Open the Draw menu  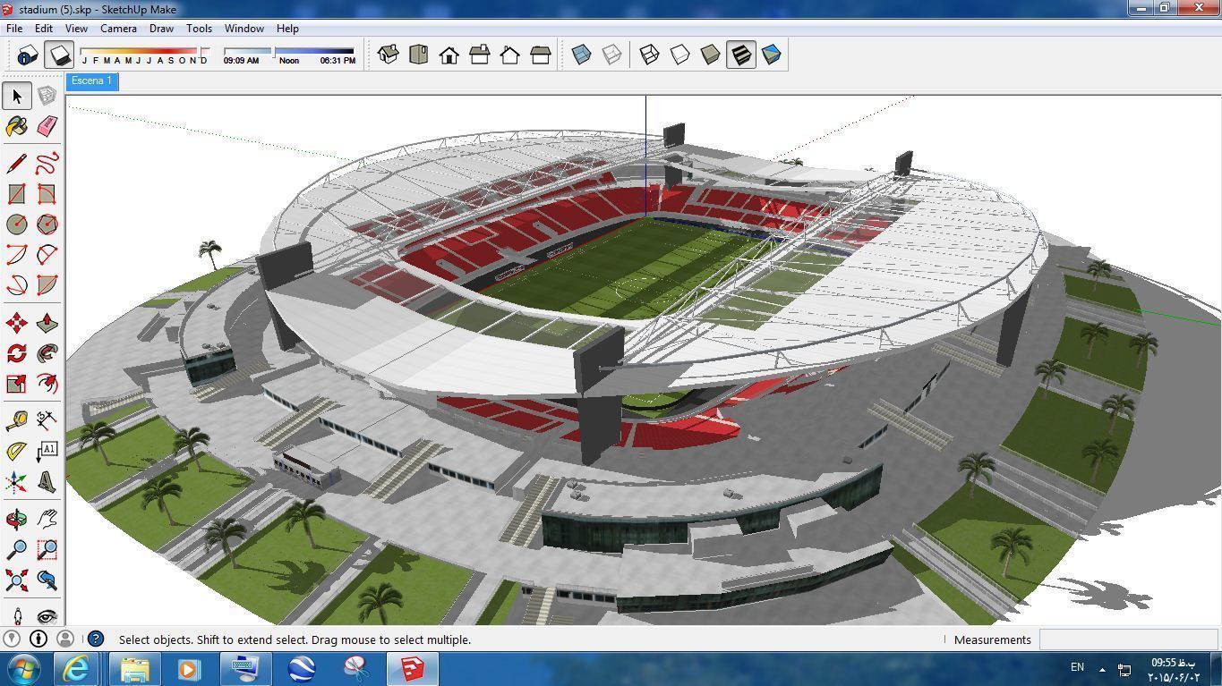(161, 29)
